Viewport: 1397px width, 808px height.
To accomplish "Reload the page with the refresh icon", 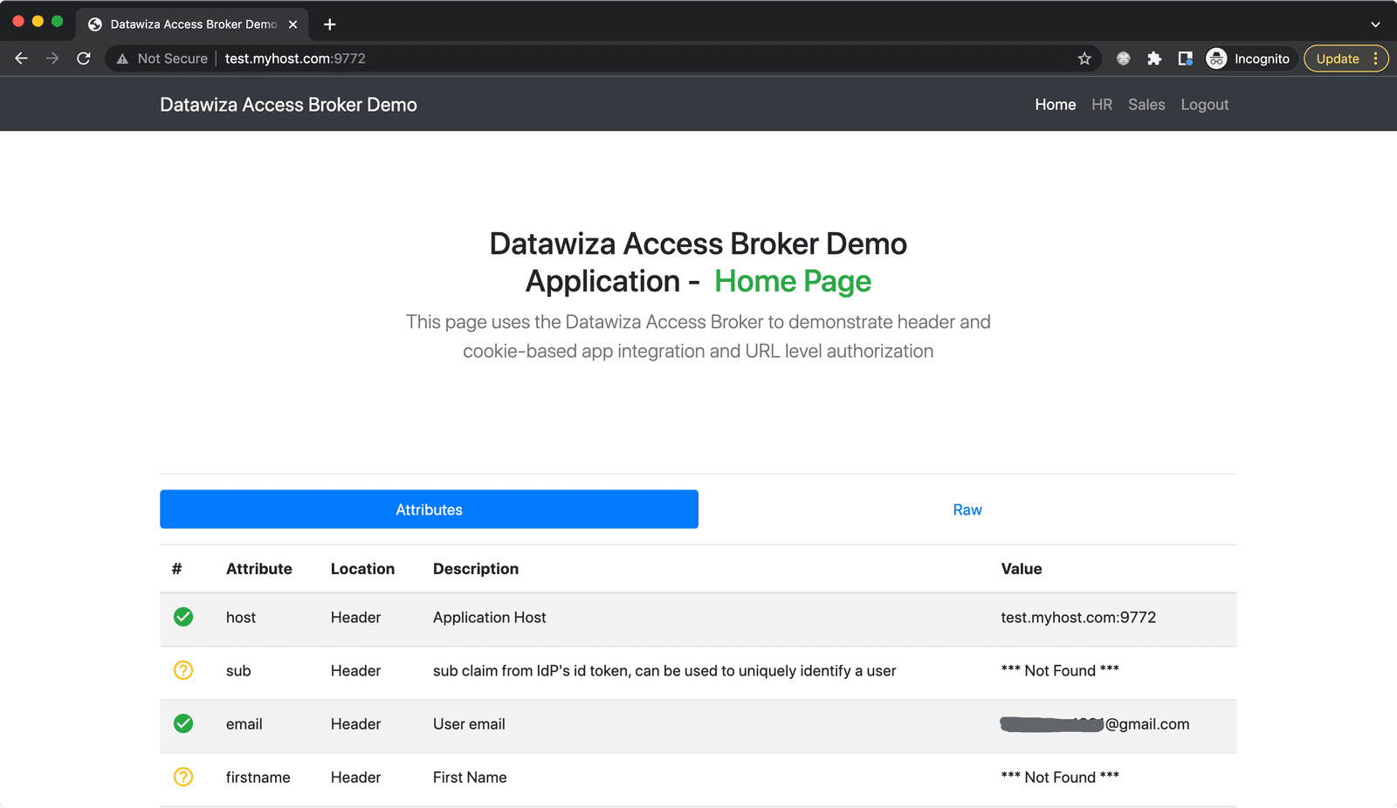I will (84, 58).
